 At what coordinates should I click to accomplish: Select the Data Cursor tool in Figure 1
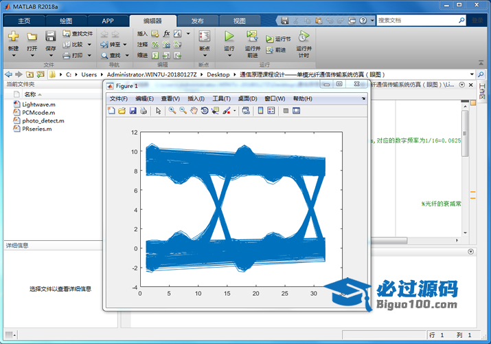click(215, 110)
